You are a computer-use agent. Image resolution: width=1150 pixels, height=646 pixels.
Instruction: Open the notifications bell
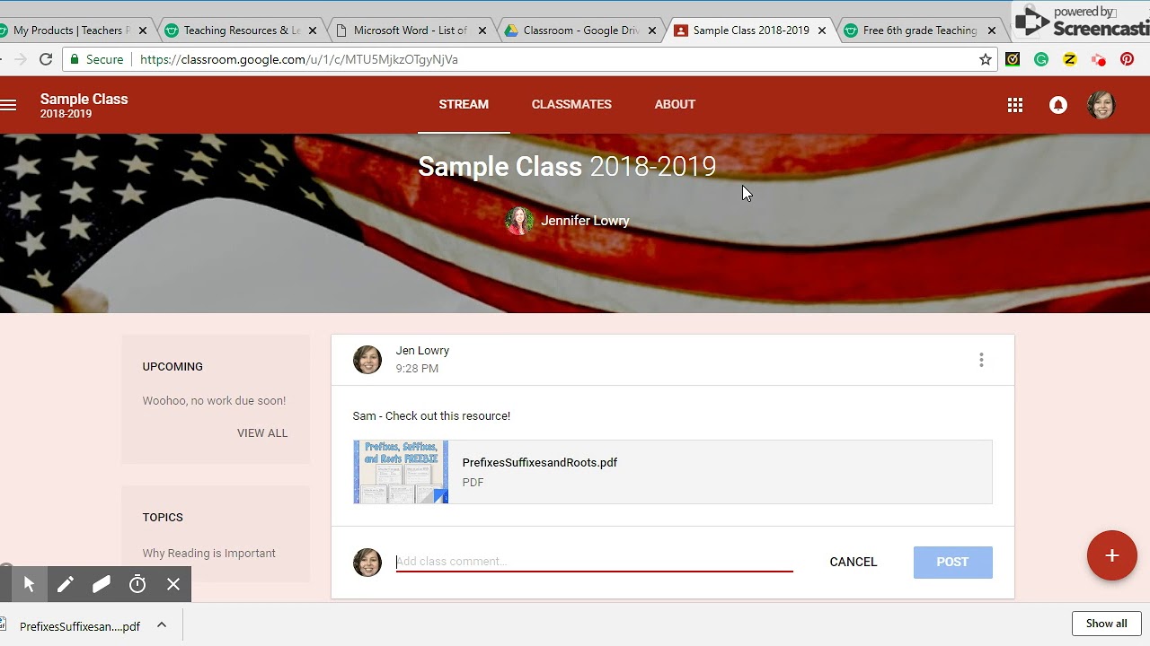(x=1058, y=105)
